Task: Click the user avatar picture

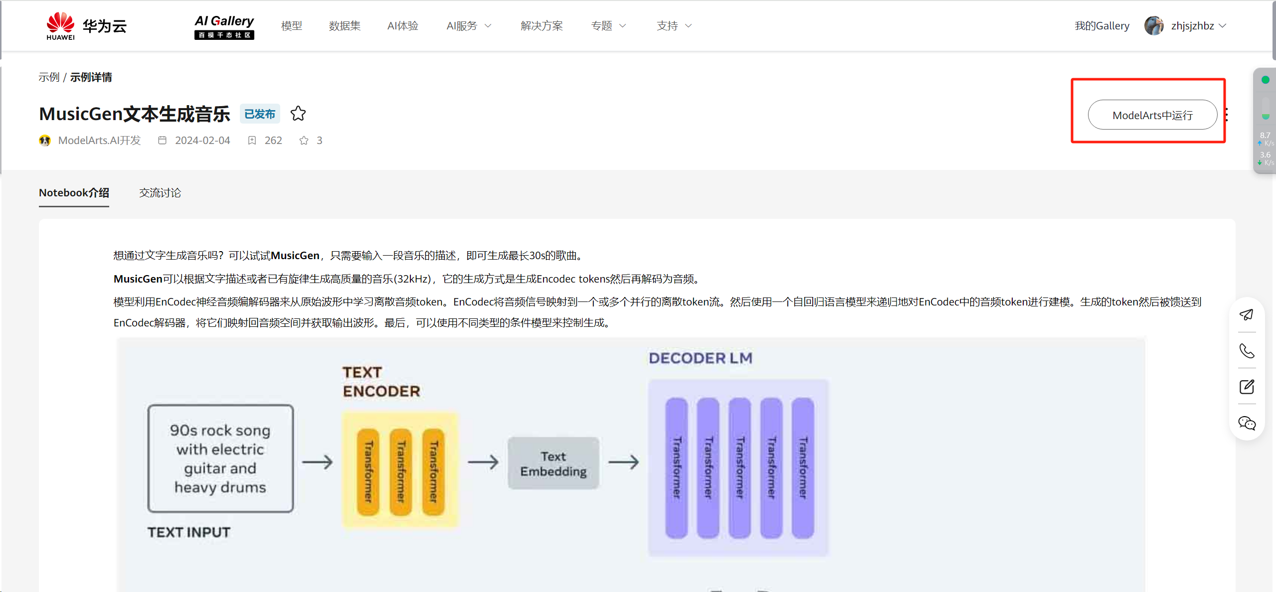Action: (x=1153, y=26)
